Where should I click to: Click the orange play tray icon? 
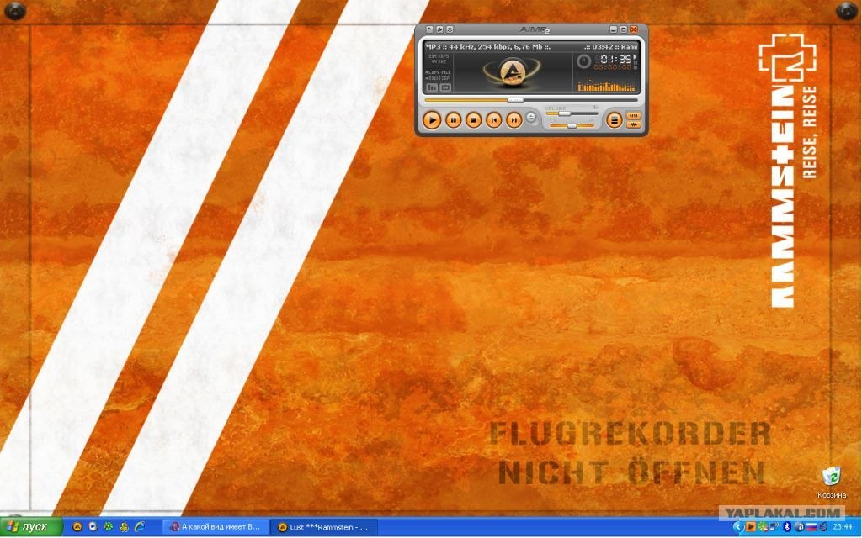pos(750,527)
